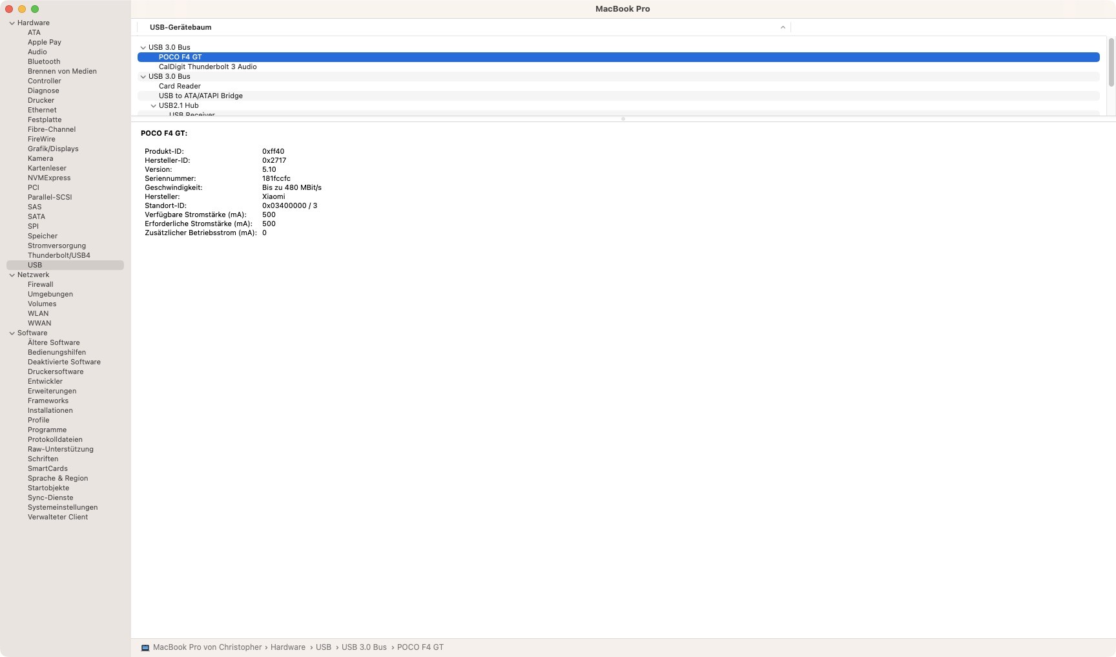Select Volumes under Netzwerk
The height and width of the screenshot is (657, 1116).
pos(42,304)
